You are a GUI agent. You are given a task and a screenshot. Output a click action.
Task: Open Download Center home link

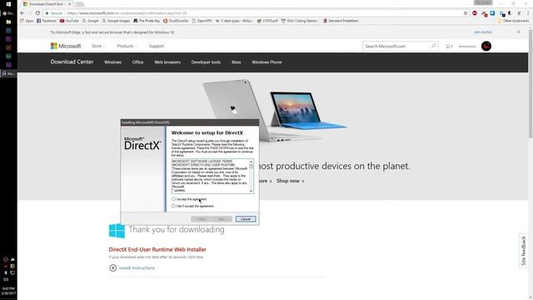[72, 62]
